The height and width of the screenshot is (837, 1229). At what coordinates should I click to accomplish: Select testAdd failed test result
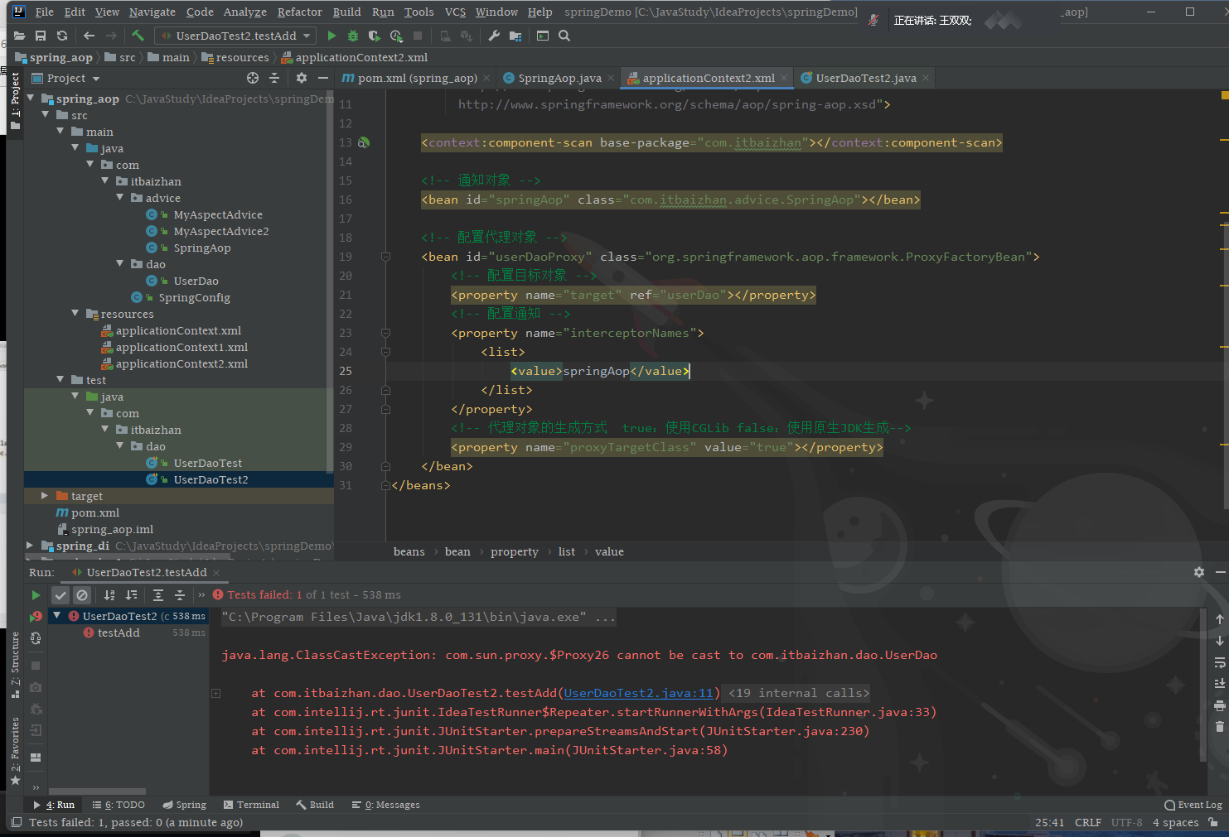click(119, 633)
